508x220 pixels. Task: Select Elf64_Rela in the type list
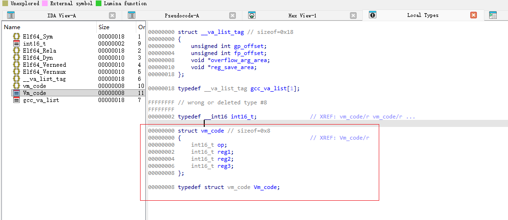click(x=40, y=51)
